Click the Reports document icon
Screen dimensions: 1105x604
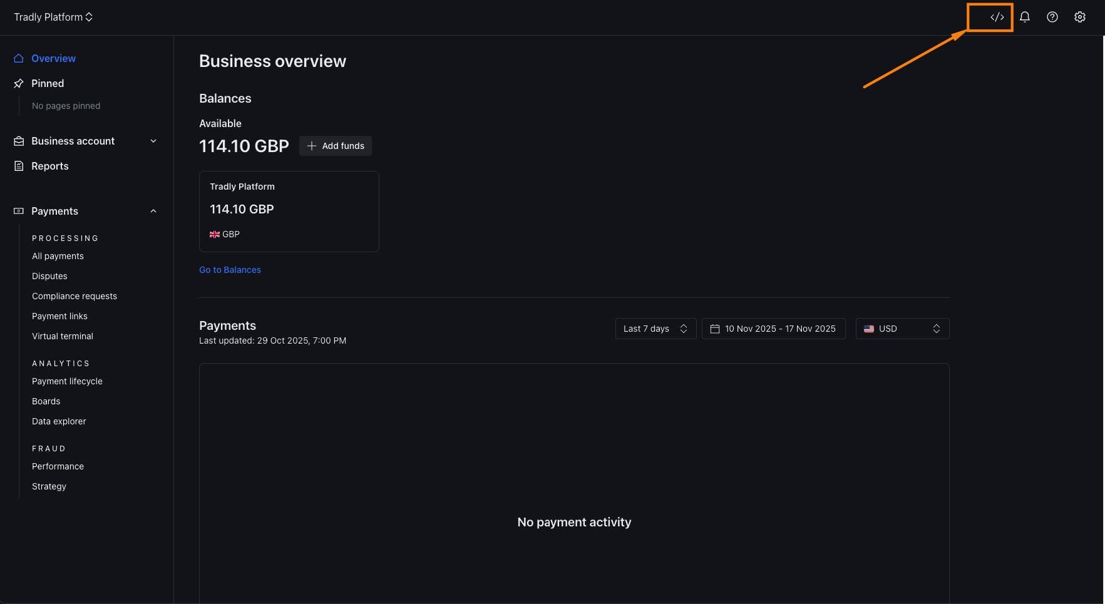point(19,166)
